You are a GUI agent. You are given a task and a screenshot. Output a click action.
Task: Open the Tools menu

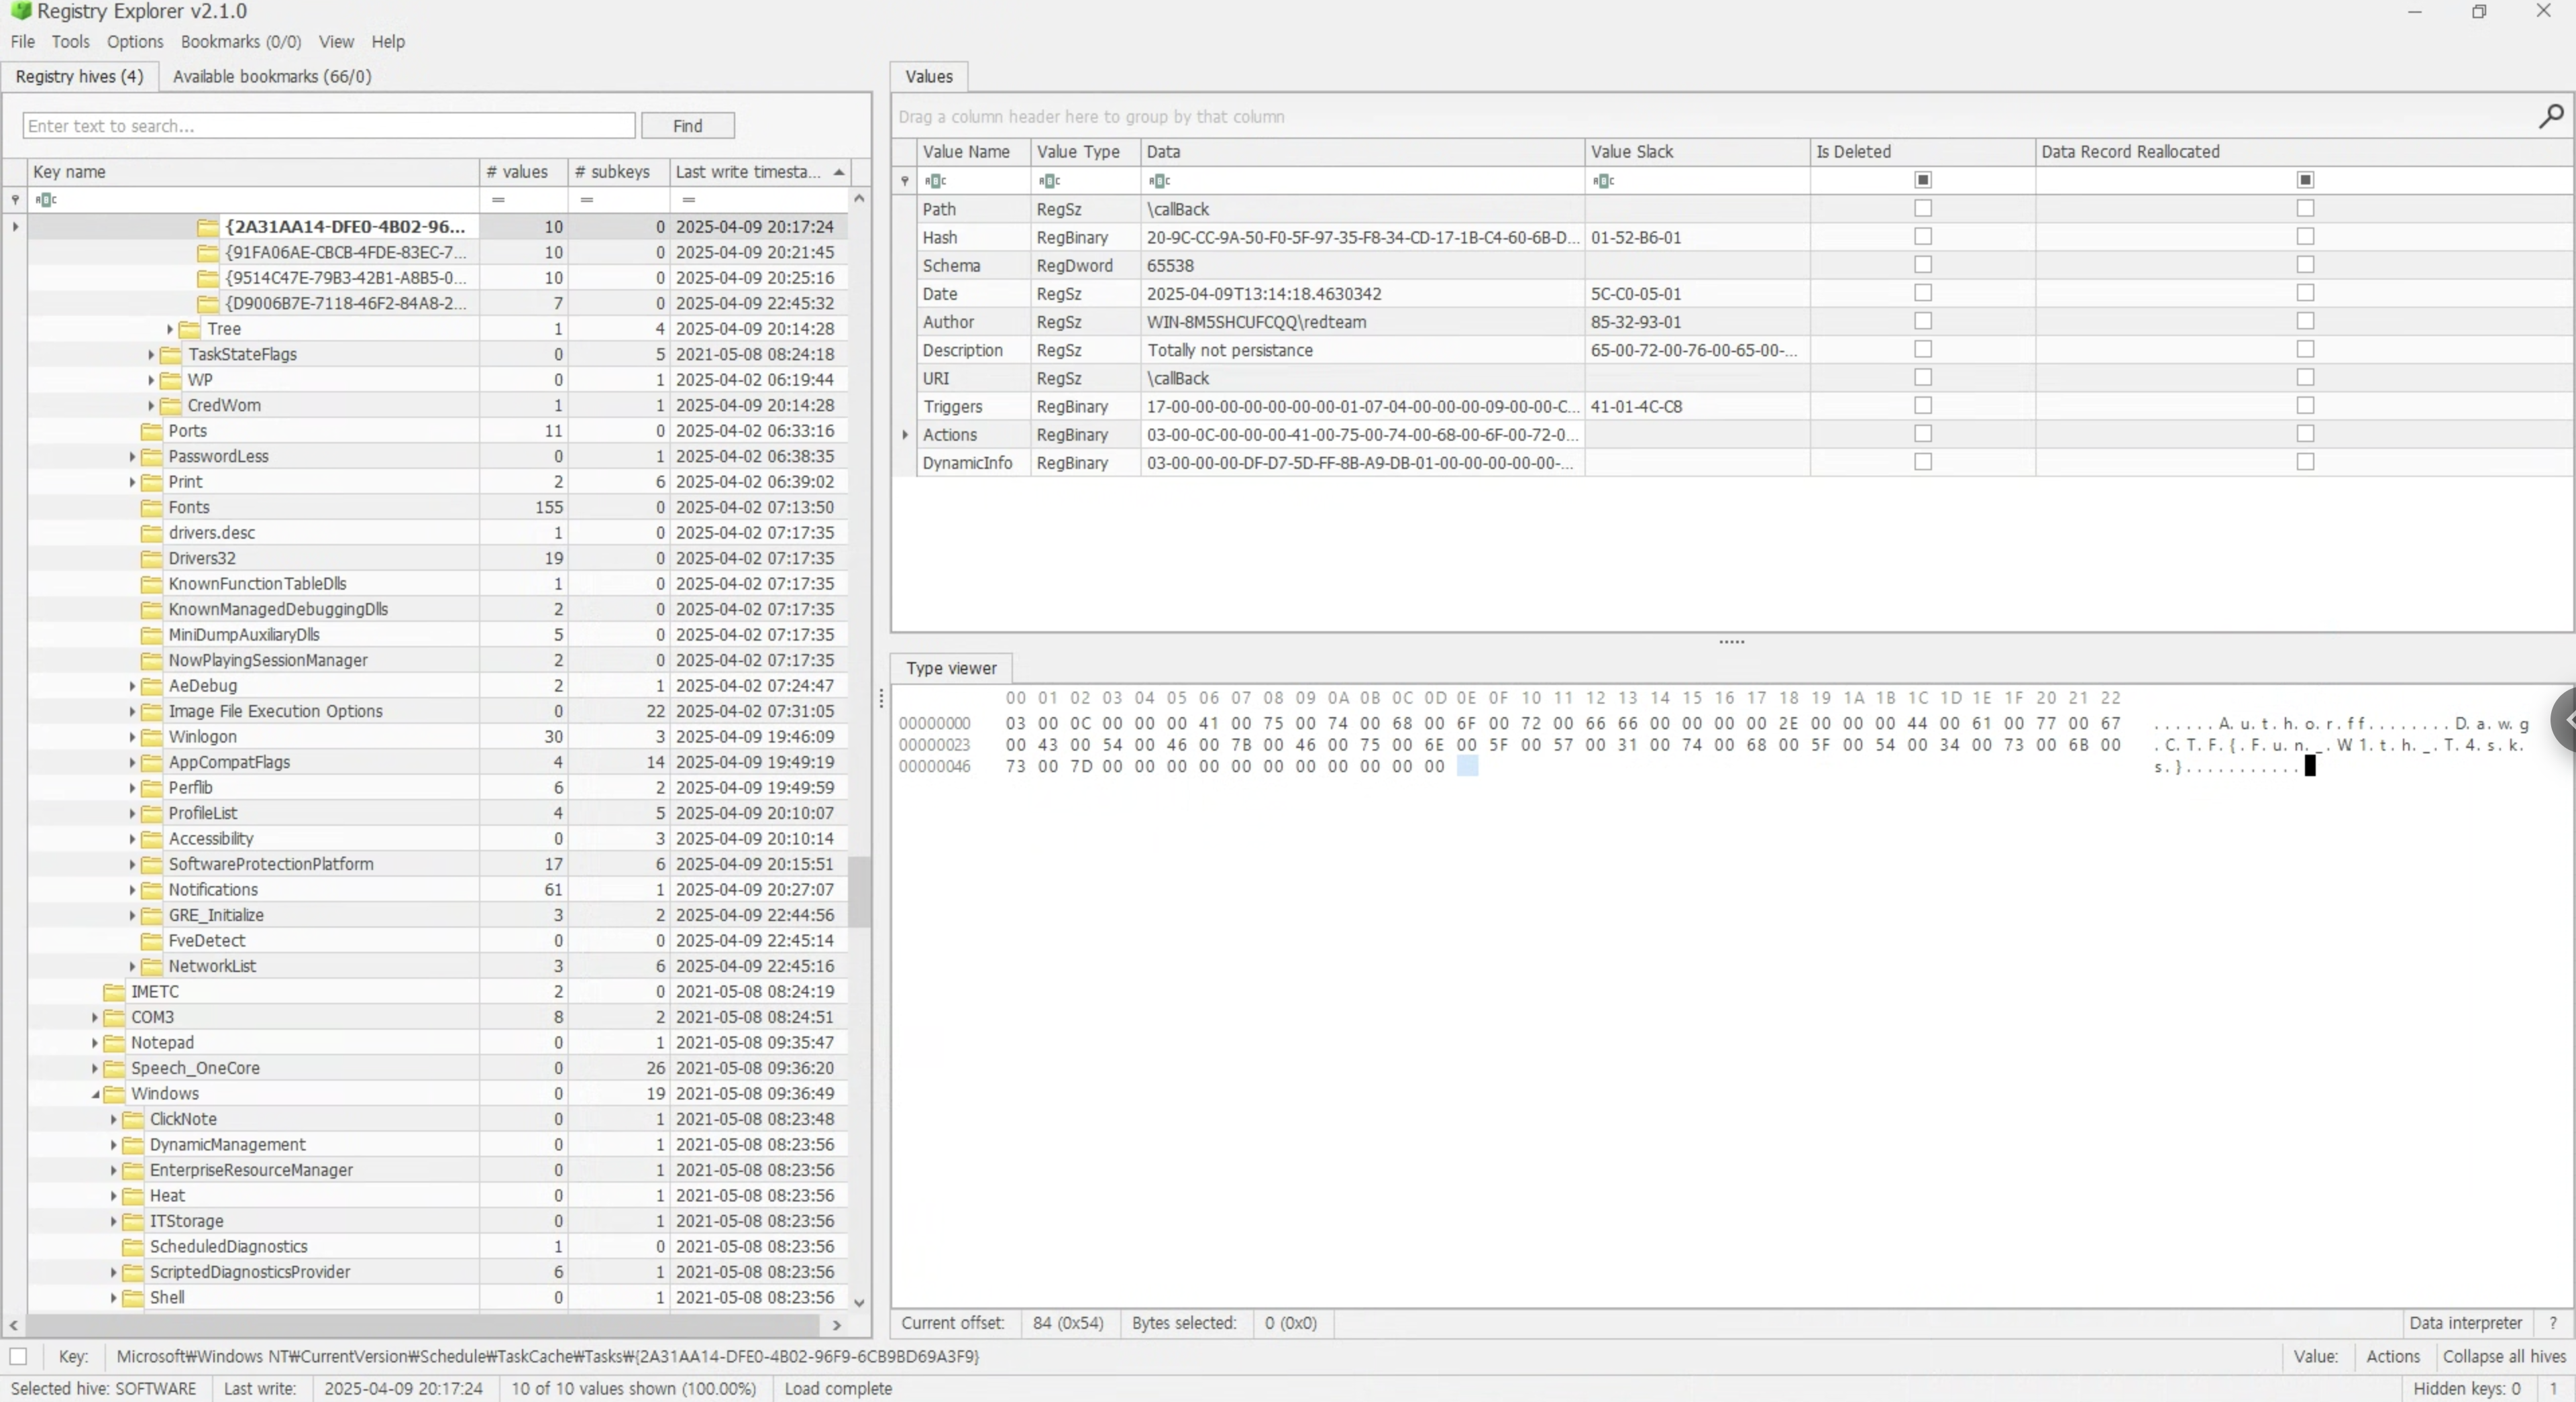coord(70,41)
